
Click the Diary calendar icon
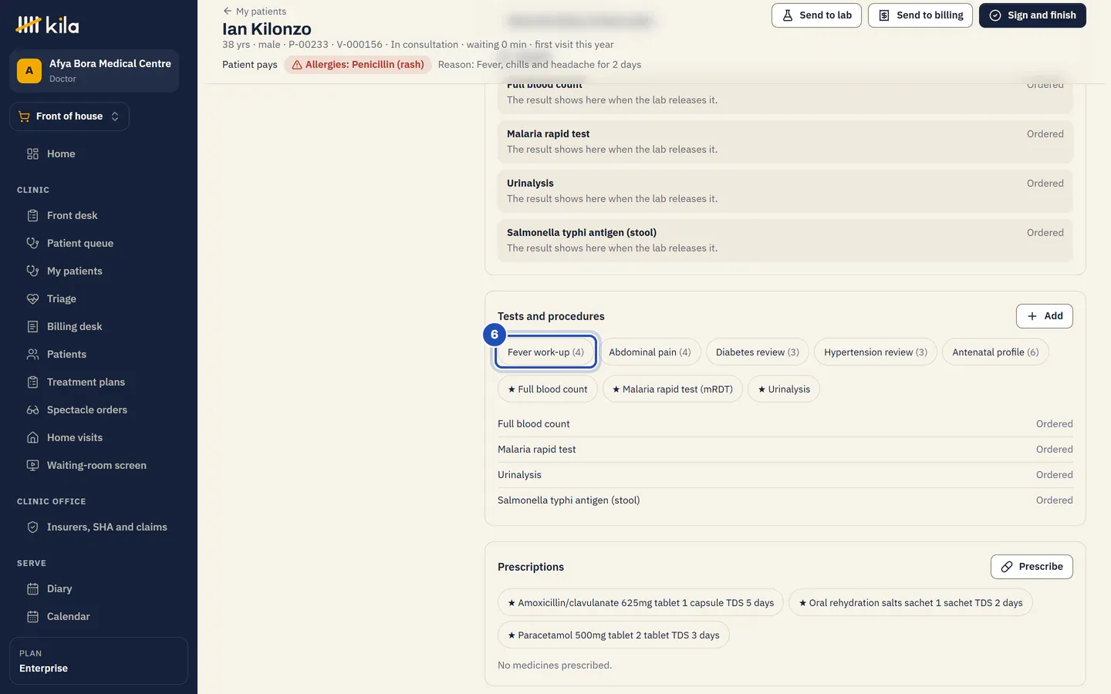(x=32, y=588)
